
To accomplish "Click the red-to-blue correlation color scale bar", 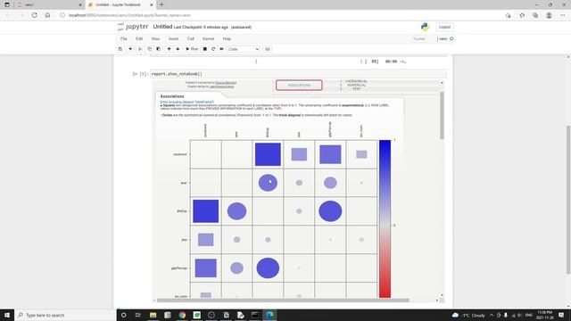I will click(x=385, y=218).
